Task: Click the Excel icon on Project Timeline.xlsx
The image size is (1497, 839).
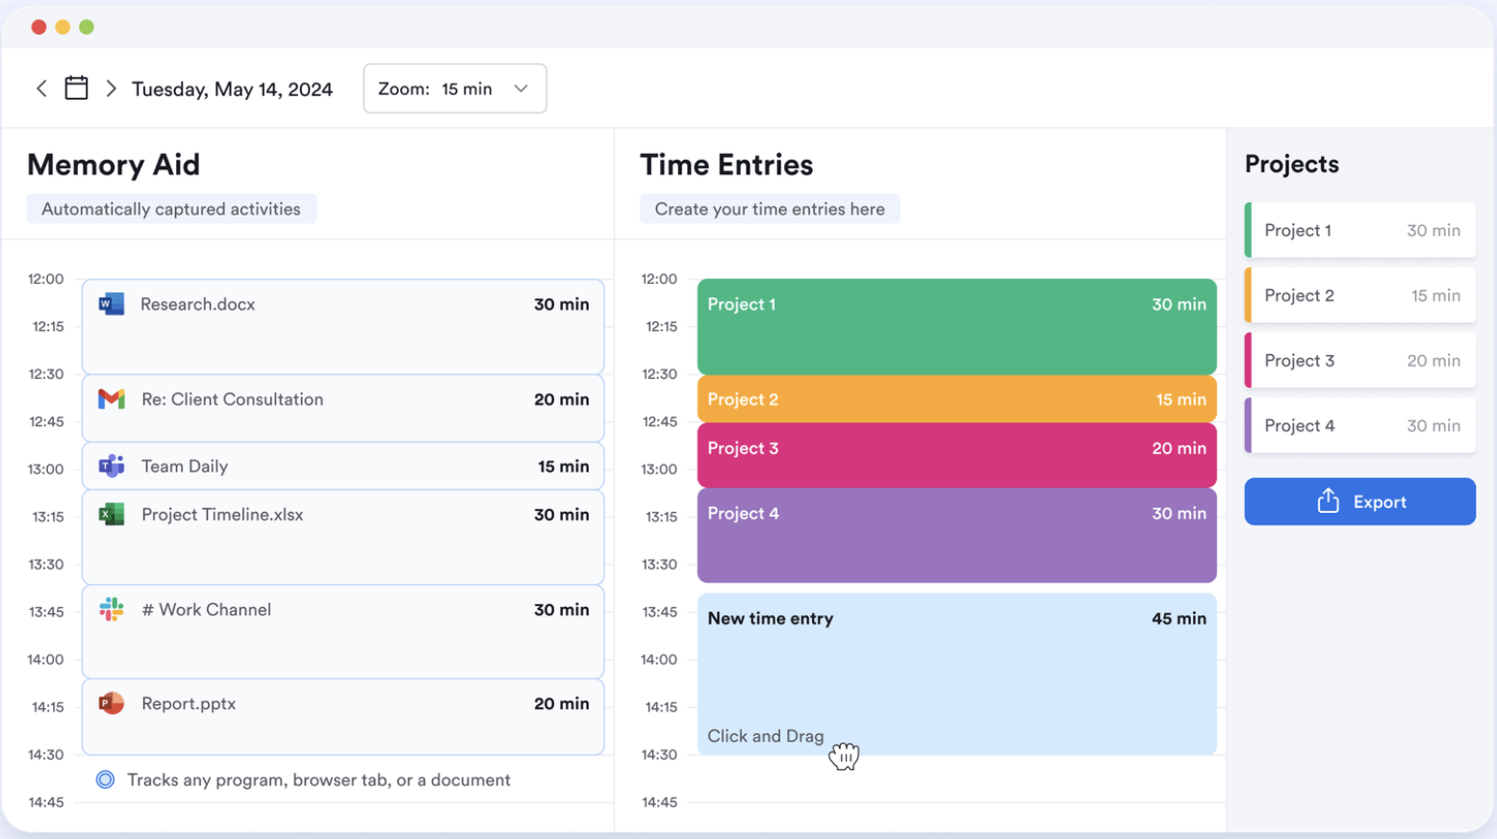Action: pyautogui.click(x=110, y=515)
